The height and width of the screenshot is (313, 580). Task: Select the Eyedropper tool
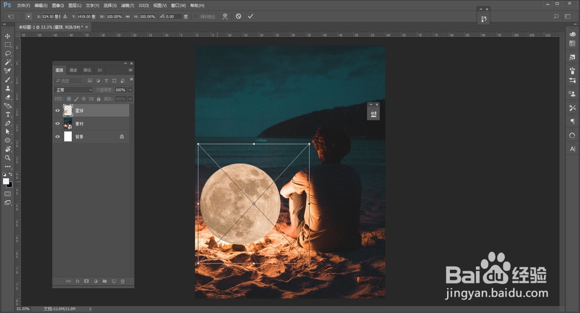pyautogui.click(x=8, y=71)
